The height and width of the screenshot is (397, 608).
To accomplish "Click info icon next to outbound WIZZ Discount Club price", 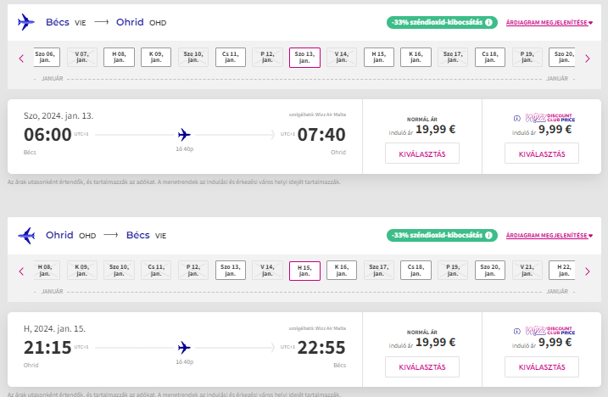I will coord(517,118).
